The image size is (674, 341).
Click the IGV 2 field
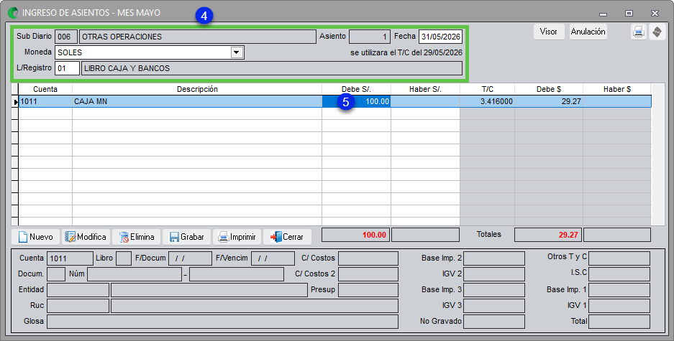pyautogui.click(x=494, y=274)
